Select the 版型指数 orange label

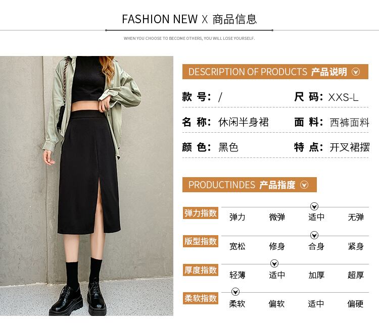201,241
